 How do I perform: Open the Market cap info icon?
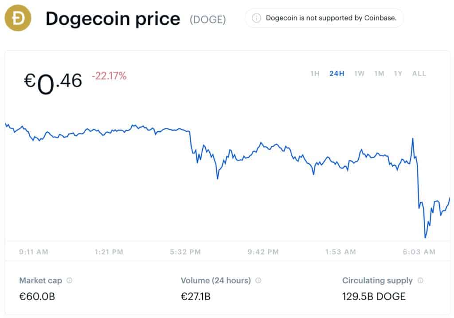tap(70, 280)
